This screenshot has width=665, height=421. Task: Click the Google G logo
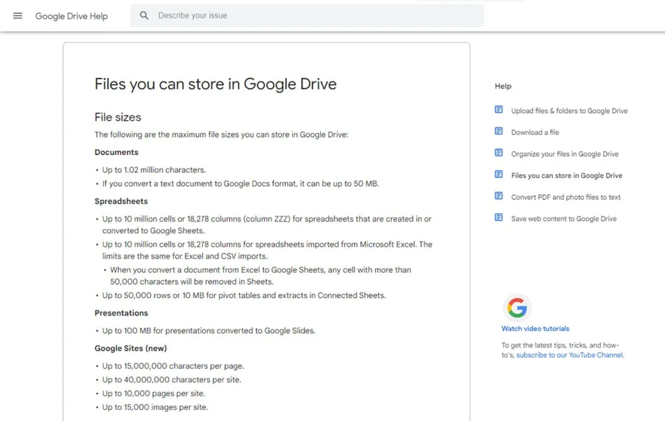click(517, 308)
